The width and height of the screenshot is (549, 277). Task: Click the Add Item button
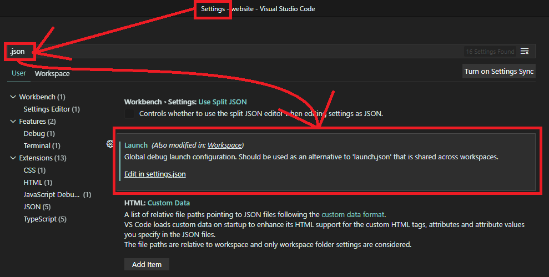(x=147, y=264)
